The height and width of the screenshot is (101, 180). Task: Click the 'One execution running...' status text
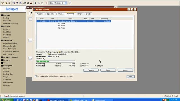tap(16, 96)
